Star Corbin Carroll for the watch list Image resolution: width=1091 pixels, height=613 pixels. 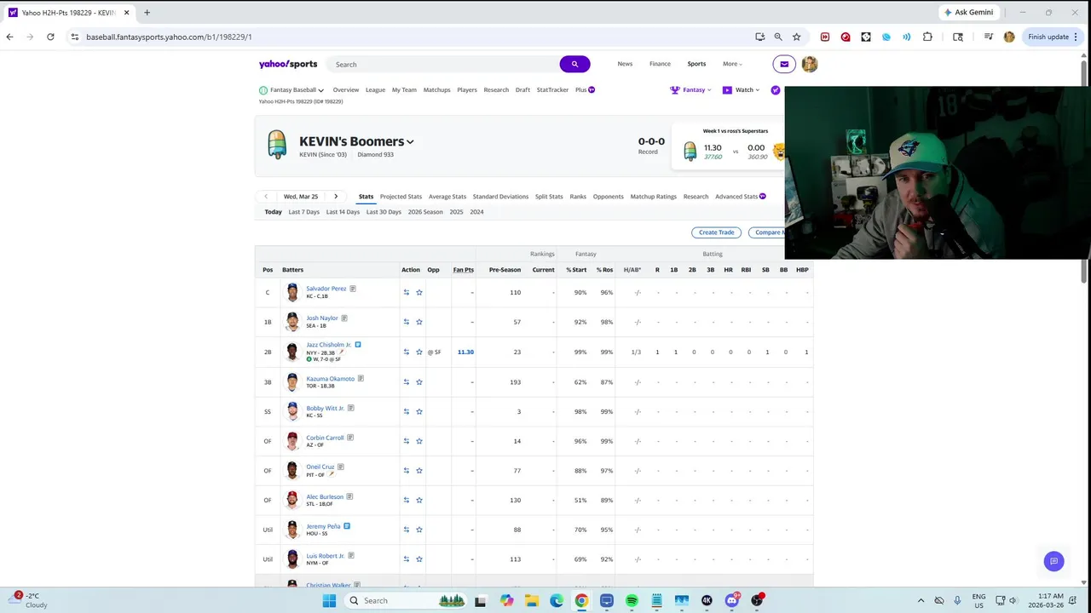point(419,441)
